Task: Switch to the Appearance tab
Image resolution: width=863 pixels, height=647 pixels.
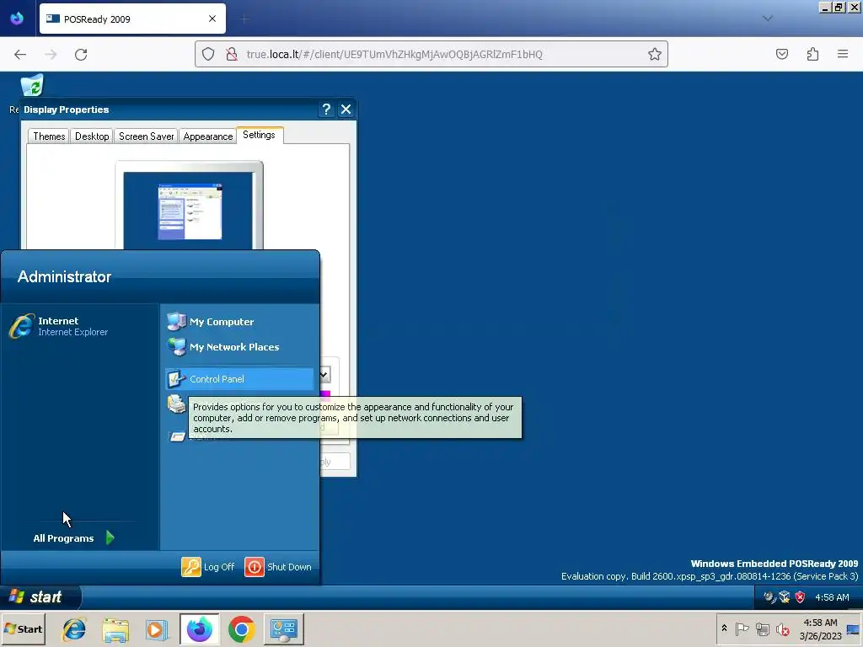Action: pos(208,136)
